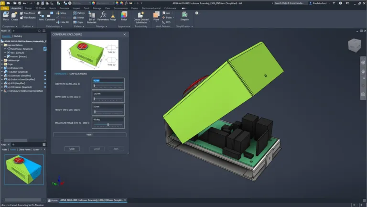Expand the Relationships tree node
Screen dimensions: 367x207
pos(2,60)
